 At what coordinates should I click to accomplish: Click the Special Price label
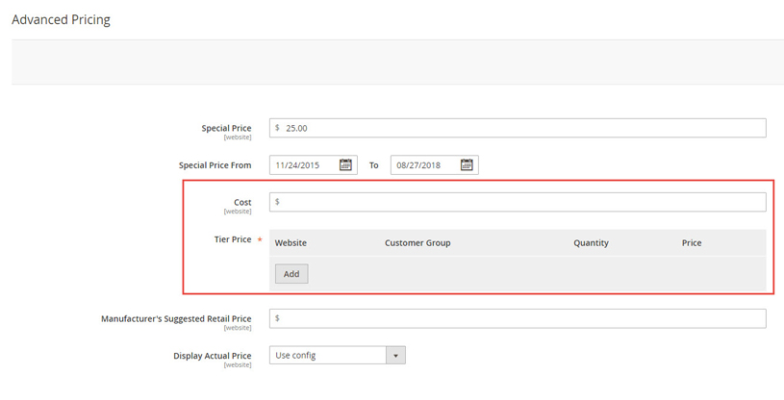pyautogui.click(x=226, y=128)
